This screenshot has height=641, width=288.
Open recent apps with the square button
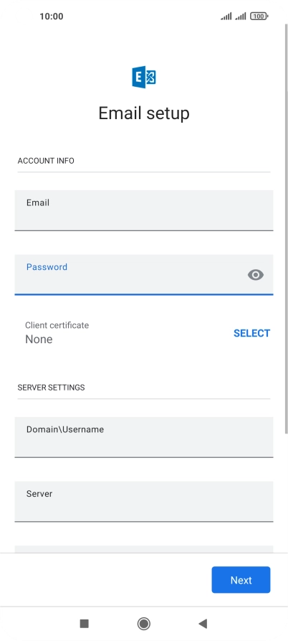pyautogui.click(x=84, y=624)
